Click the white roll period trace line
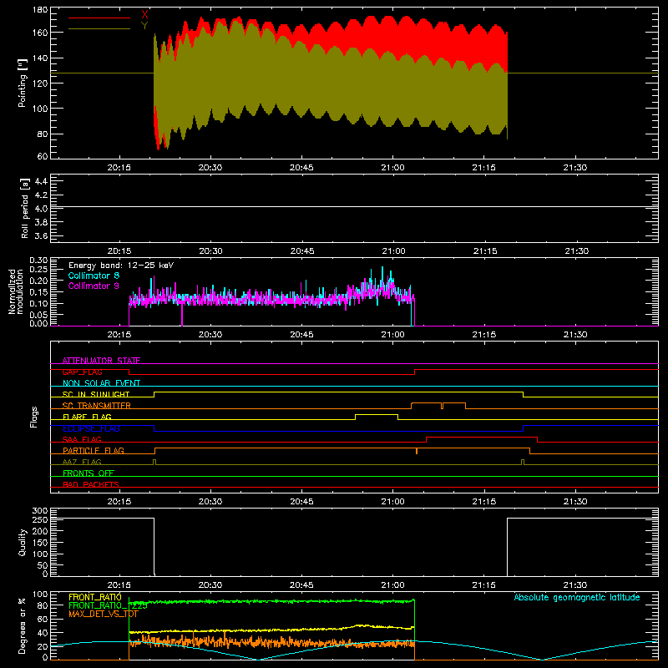668x668 pixels. [354, 207]
